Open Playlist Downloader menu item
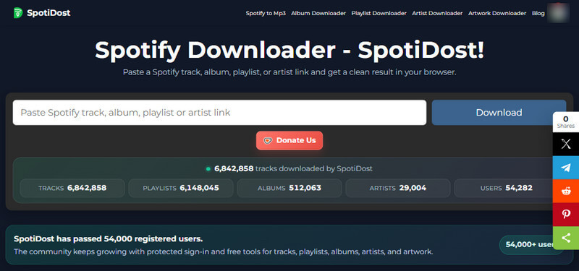The height and width of the screenshot is (271, 579). pyautogui.click(x=379, y=13)
